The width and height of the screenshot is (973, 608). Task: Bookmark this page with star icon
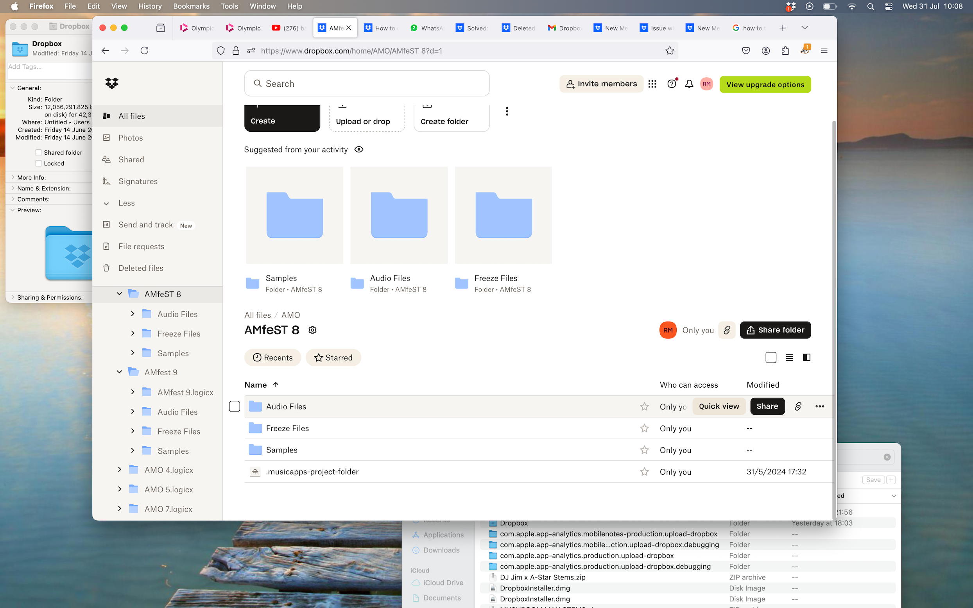click(669, 51)
